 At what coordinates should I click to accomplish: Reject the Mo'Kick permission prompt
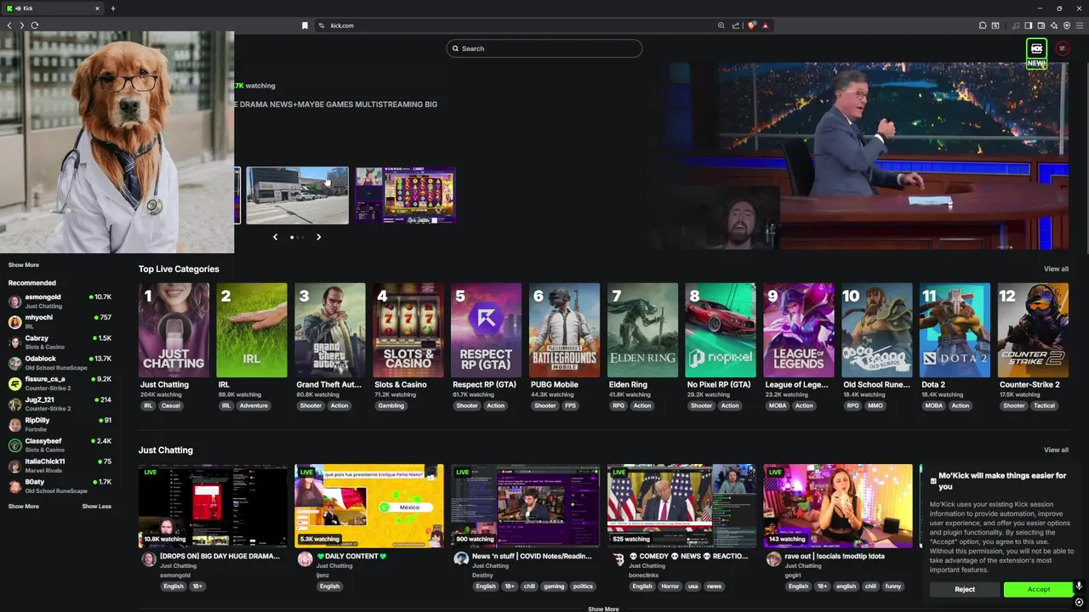[965, 589]
